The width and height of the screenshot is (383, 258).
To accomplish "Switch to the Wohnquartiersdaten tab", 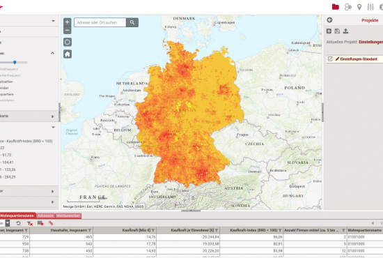I will (x=17, y=215).
